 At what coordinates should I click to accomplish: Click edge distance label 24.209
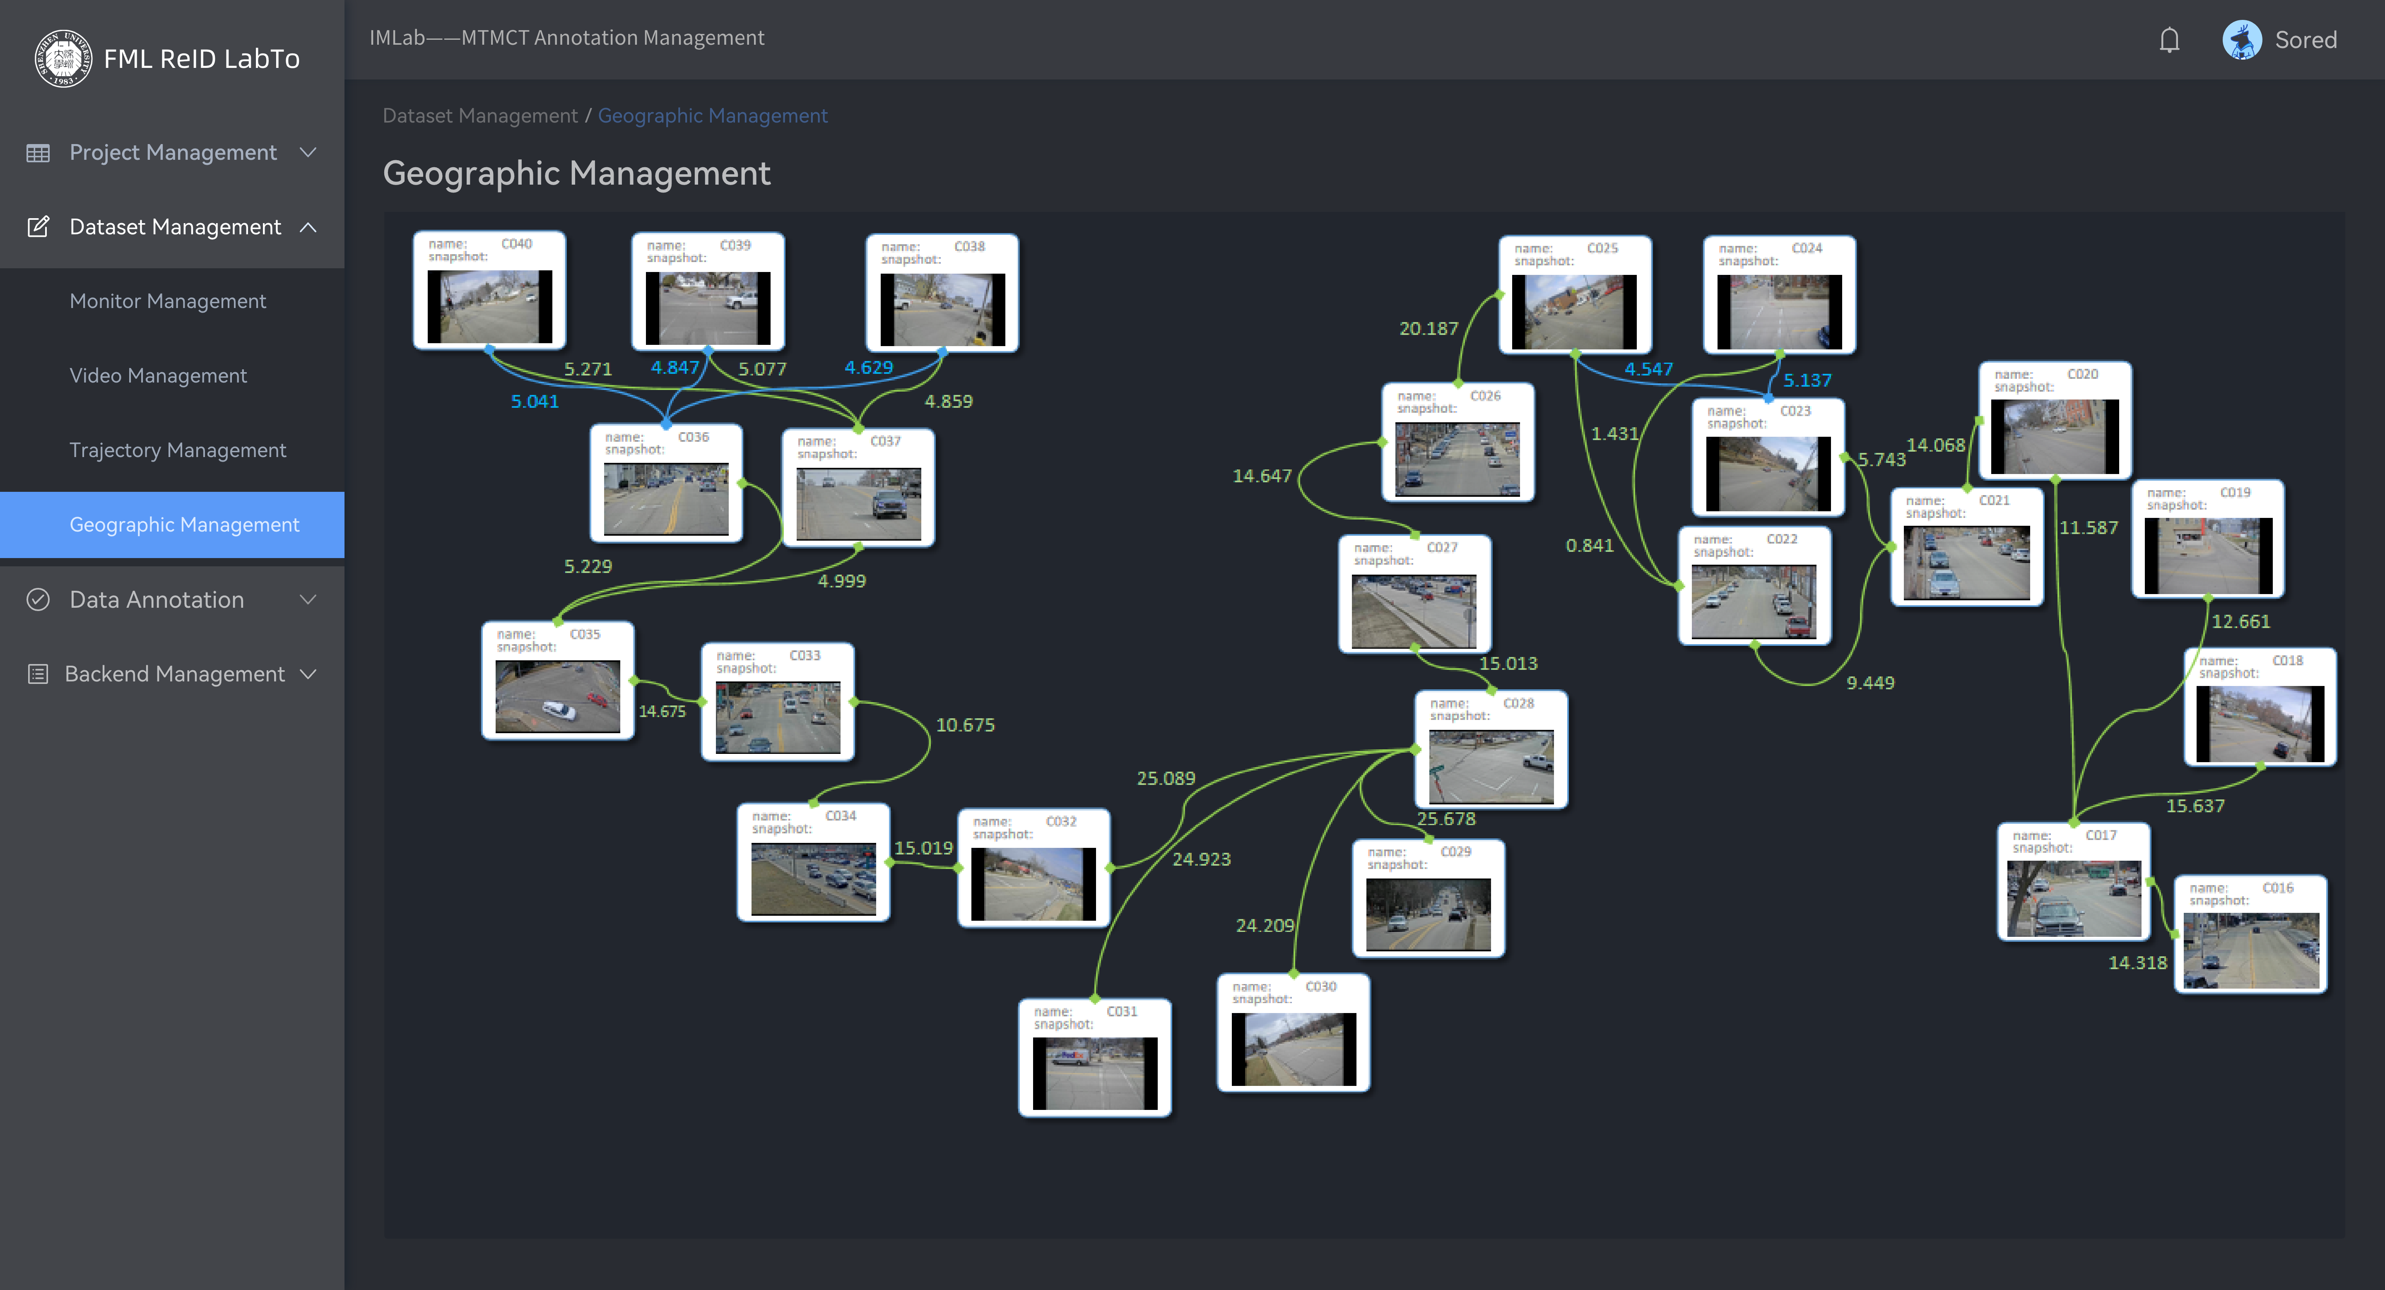click(1265, 925)
